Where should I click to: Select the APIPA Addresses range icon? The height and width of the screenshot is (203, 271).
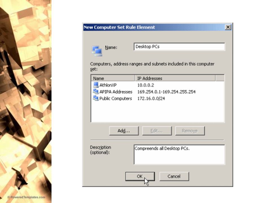tap(96, 91)
